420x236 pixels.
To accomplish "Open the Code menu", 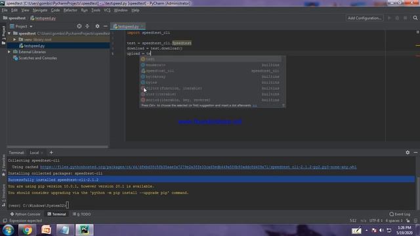I will tap(55, 10).
